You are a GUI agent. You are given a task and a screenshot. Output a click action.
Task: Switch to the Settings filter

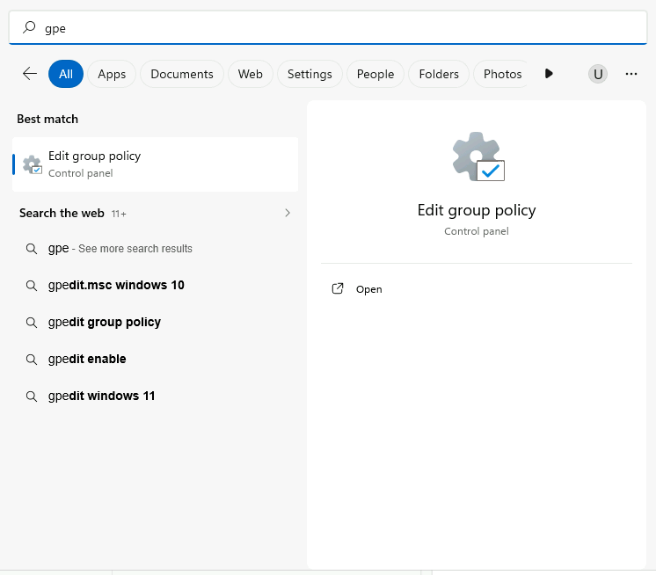(310, 74)
